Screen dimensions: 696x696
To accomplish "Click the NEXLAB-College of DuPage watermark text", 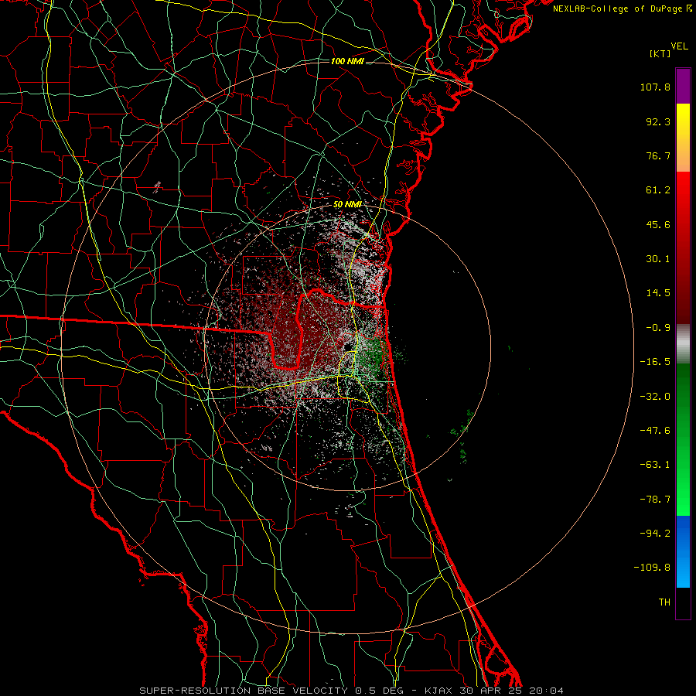I will 622,9.
